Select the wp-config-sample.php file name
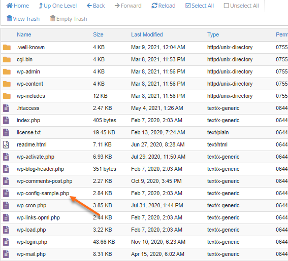 coord(43,194)
